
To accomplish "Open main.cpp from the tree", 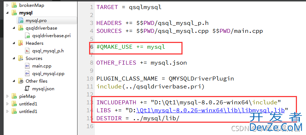I will (42, 66).
